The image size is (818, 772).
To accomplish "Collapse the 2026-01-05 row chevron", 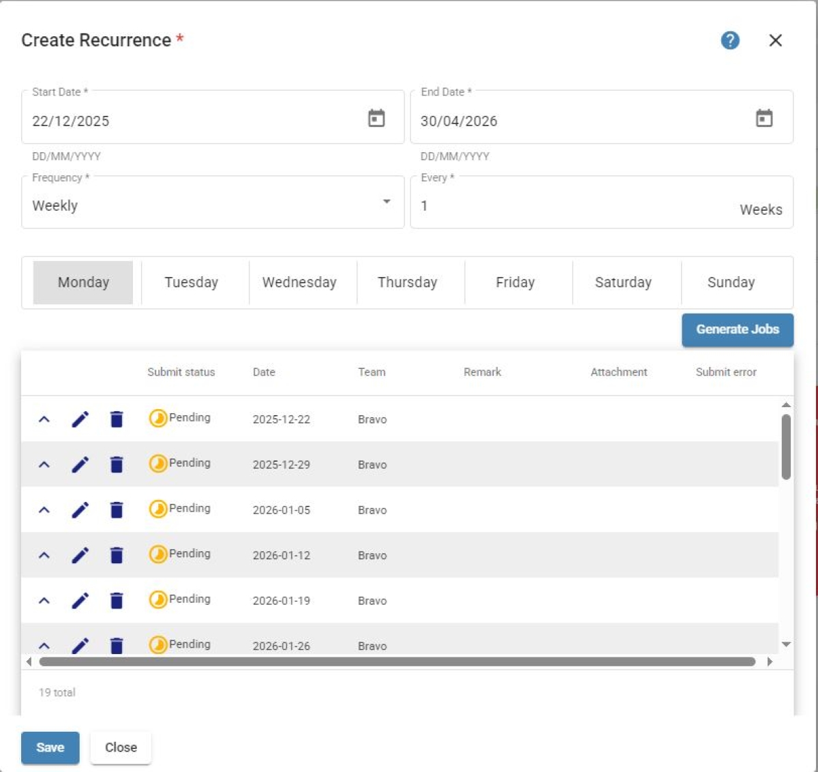I will [x=44, y=510].
